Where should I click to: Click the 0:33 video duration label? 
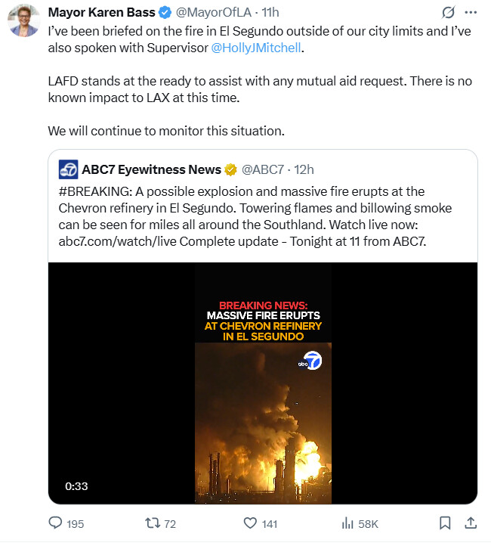point(77,486)
